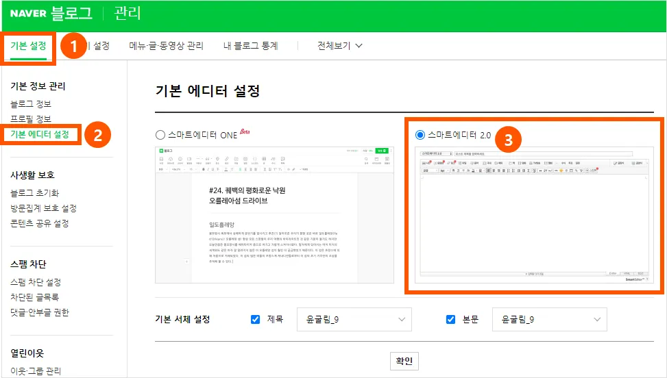
Task: Open 이웃·그룹 관리
Action: point(36,371)
